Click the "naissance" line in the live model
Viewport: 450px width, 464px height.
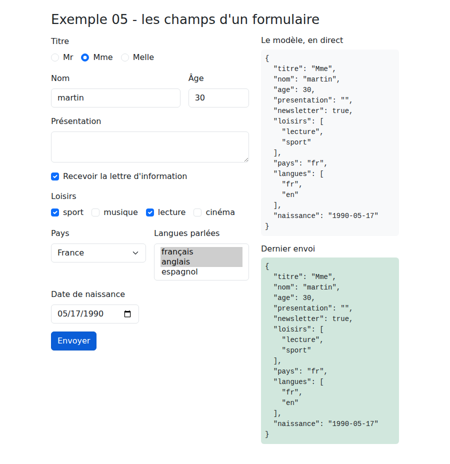click(325, 215)
